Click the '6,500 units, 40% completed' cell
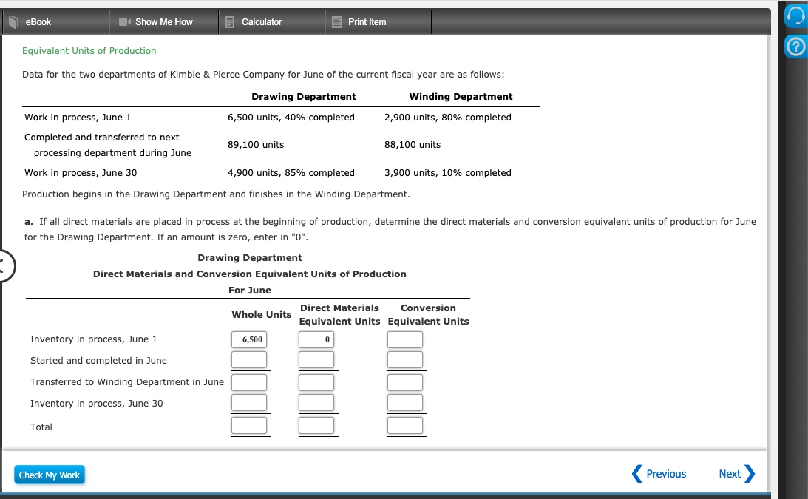 point(291,117)
